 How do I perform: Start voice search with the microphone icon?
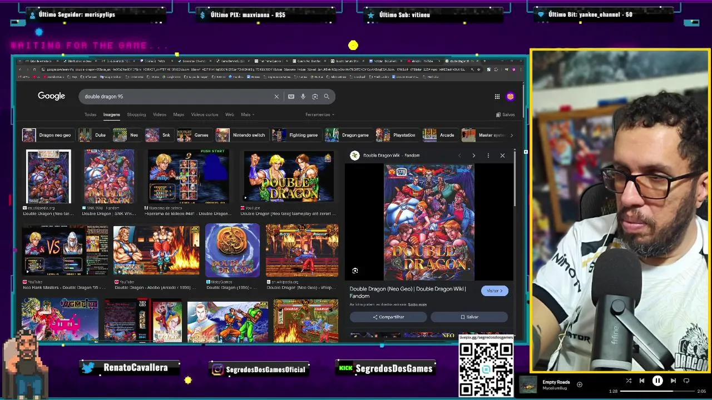303,97
